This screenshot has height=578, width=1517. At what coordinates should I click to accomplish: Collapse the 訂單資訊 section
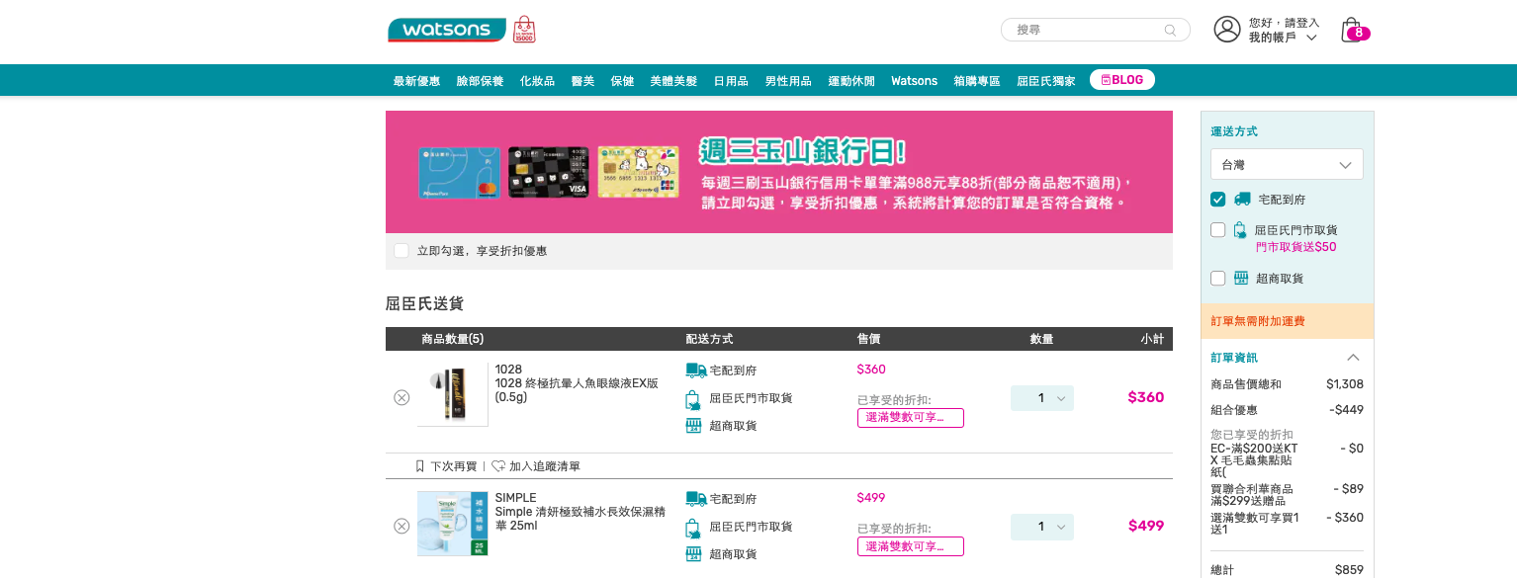pos(1353,358)
